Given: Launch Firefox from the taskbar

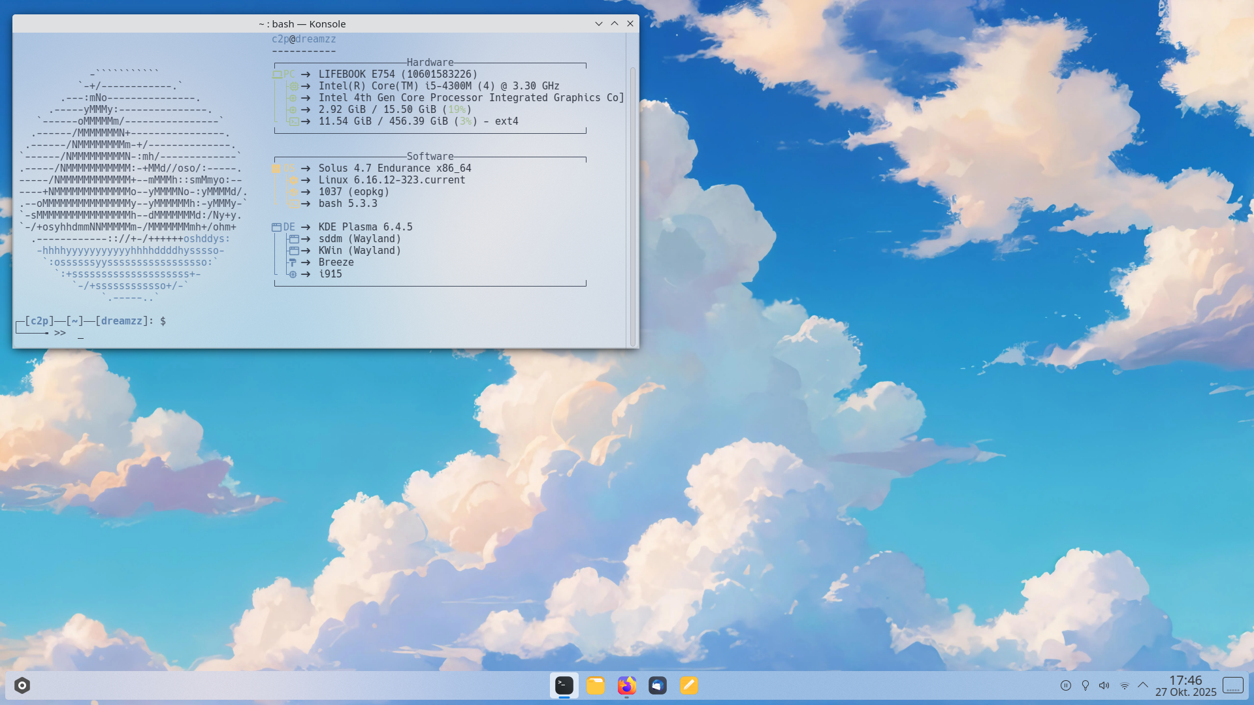Looking at the screenshot, I should click(626, 685).
